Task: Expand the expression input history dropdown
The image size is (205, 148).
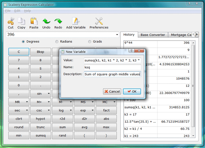Action: click(117, 35)
